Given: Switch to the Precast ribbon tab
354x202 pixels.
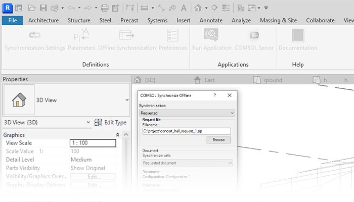Looking at the screenshot, I should coord(129,20).
